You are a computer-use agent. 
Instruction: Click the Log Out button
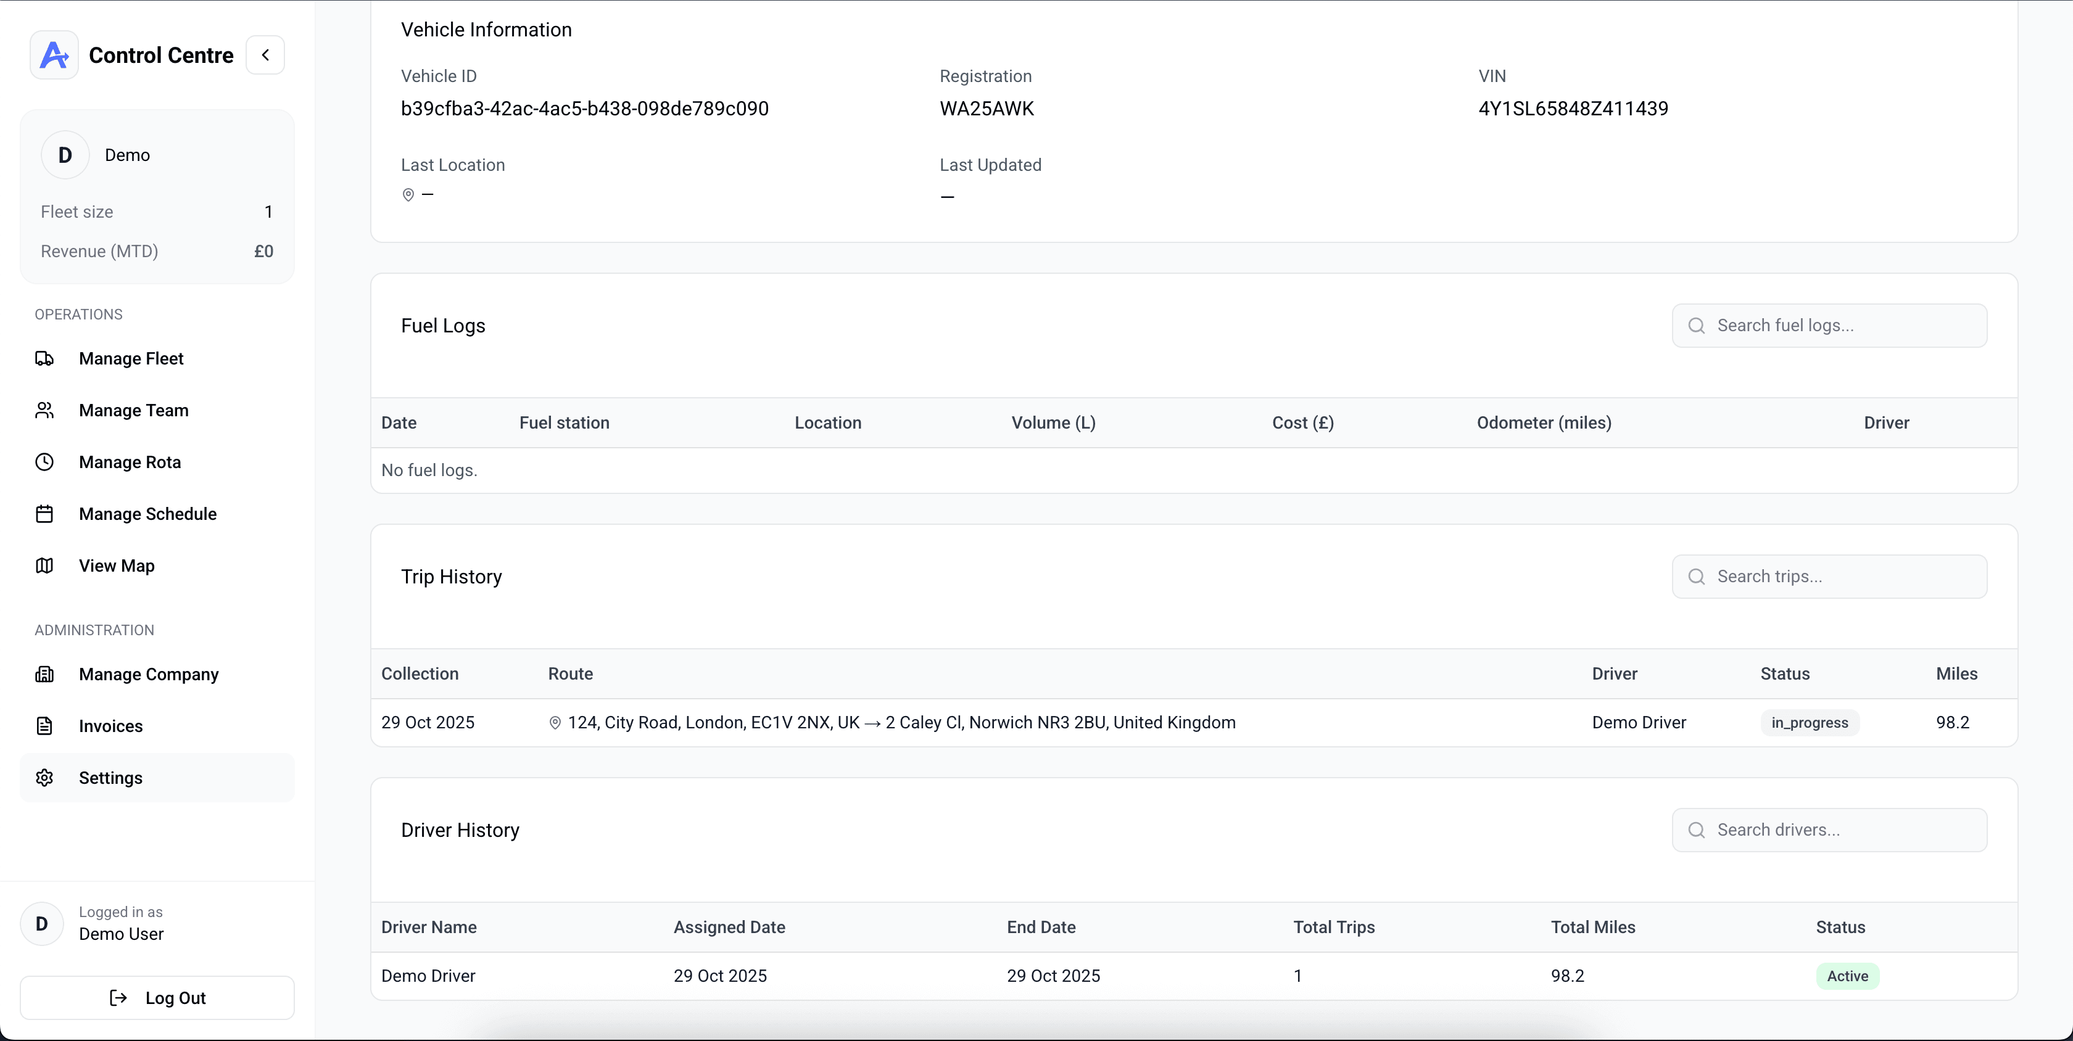point(157,998)
